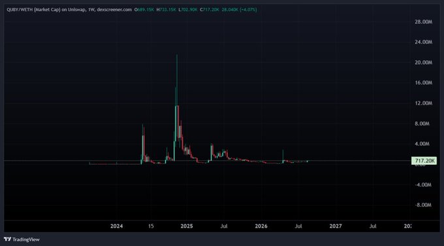Screen dimensions: 444x246
Task: Click the Jul label between 2025 and 2026
Action: (x=224, y=226)
